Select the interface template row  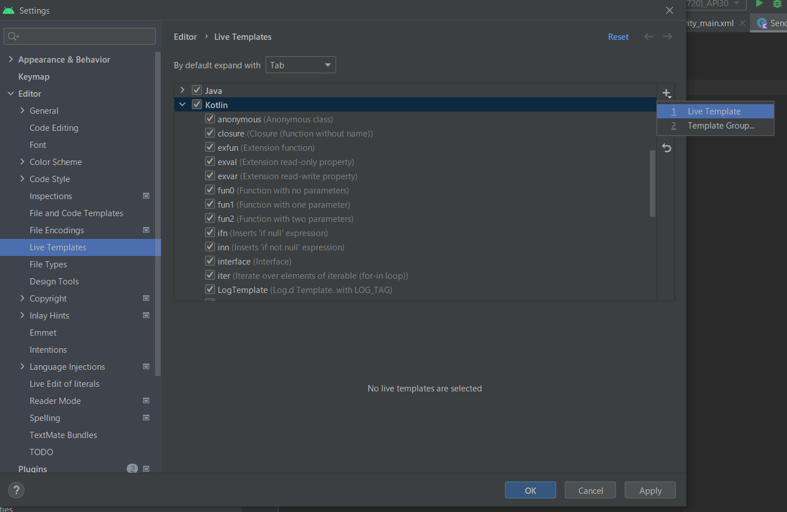[x=415, y=261]
